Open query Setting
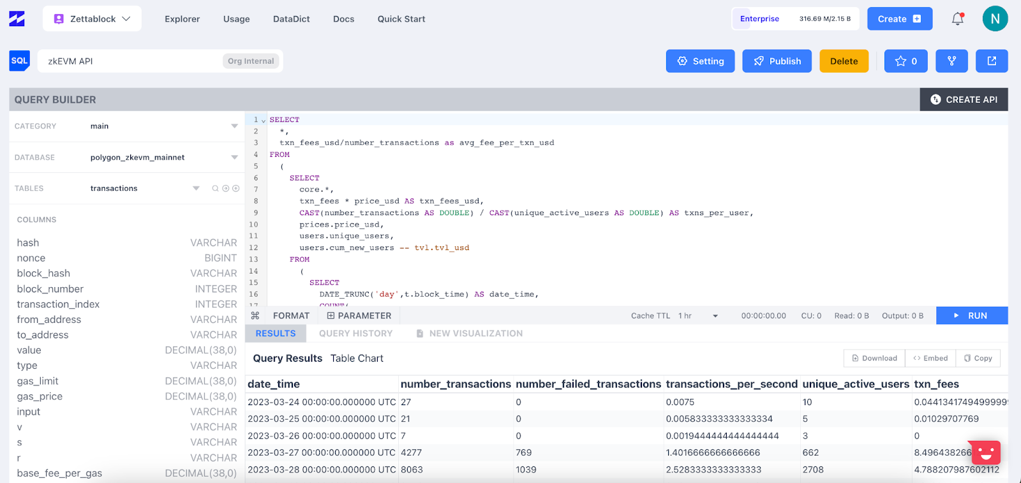Screen dimensions: 1021x483 [x=700, y=61]
